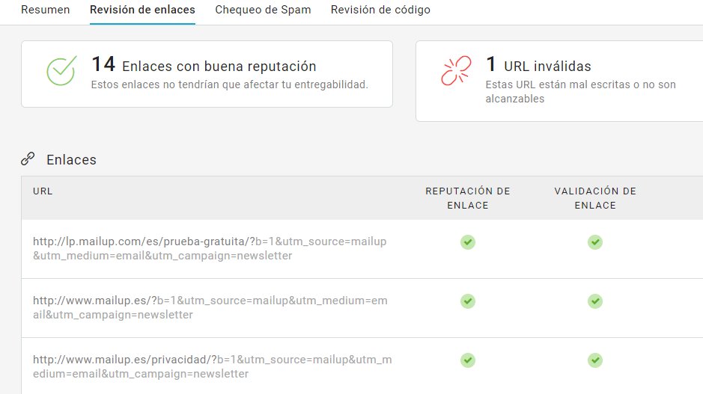
Task: Click reputation check icon for mailup.es homepage URL
Action: pos(468,301)
